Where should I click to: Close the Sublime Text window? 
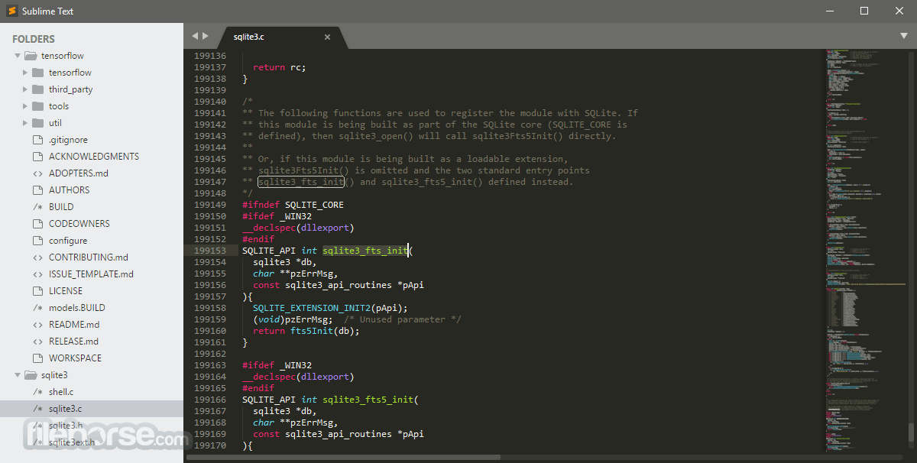pos(899,11)
